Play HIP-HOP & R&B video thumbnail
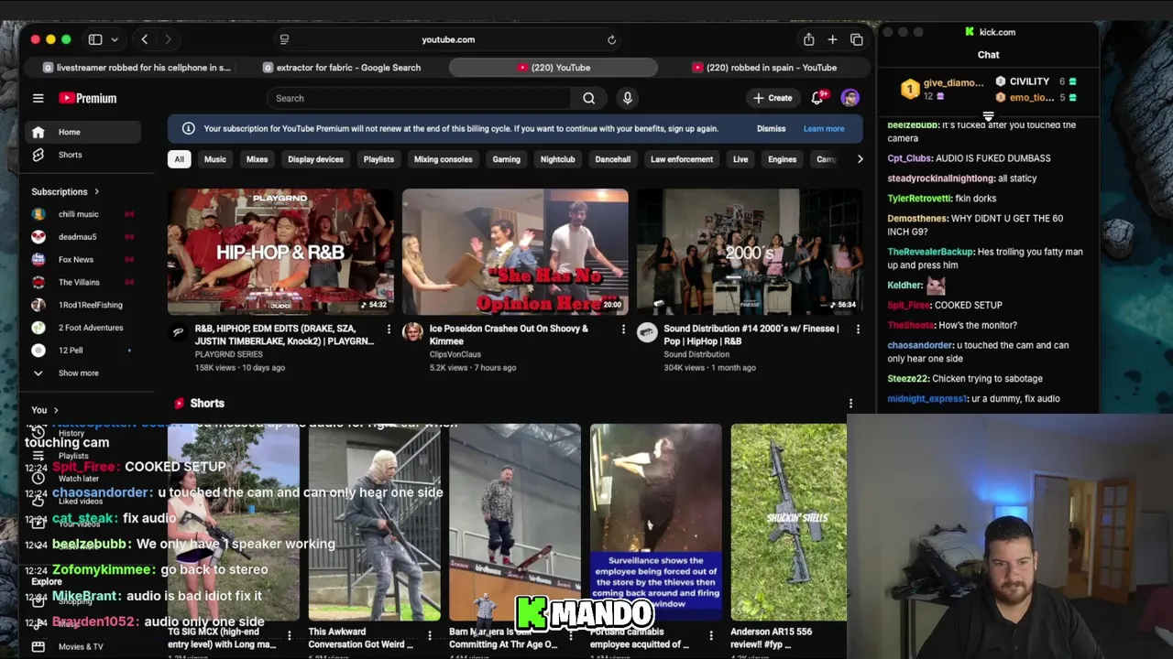 pyautogui.click(x=280, y=252)
